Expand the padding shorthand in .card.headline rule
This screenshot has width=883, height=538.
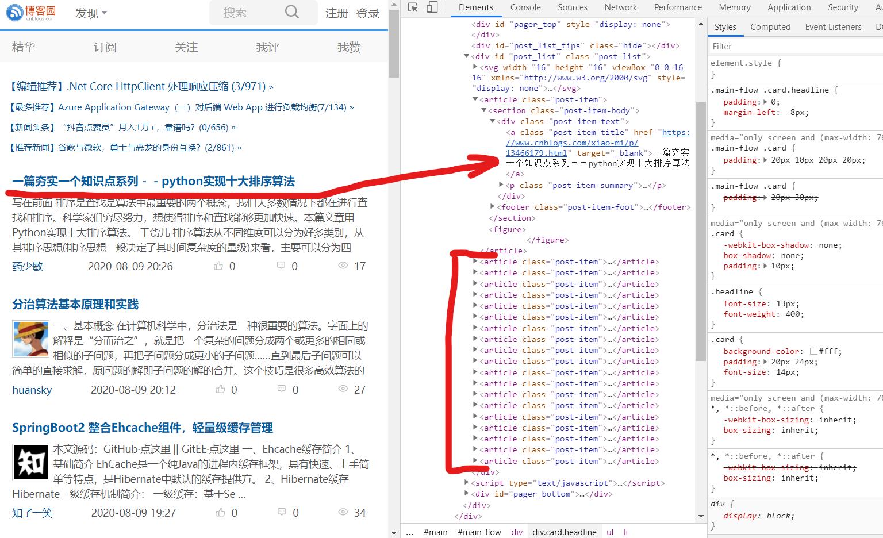coord(765,102)
